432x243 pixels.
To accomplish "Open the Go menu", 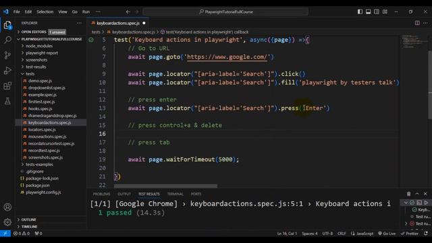I will (75, 12).
